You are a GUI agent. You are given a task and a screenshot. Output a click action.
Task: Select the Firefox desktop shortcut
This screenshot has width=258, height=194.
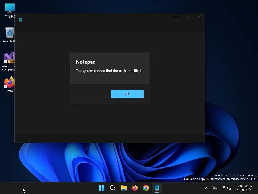[9, 84]
